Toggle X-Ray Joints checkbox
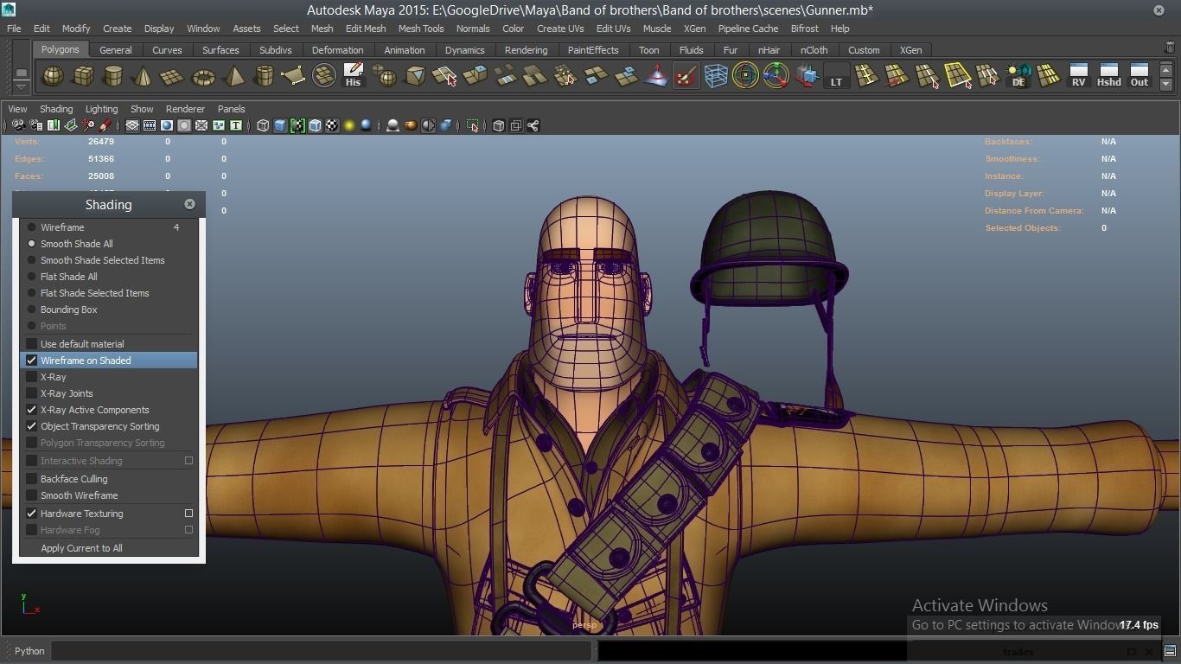 (x=32, y=393)
